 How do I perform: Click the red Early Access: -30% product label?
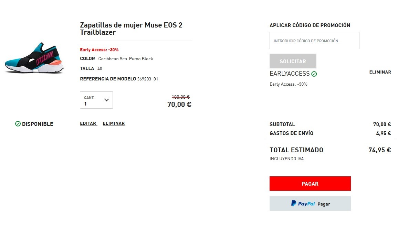click(x=99, y=50)
